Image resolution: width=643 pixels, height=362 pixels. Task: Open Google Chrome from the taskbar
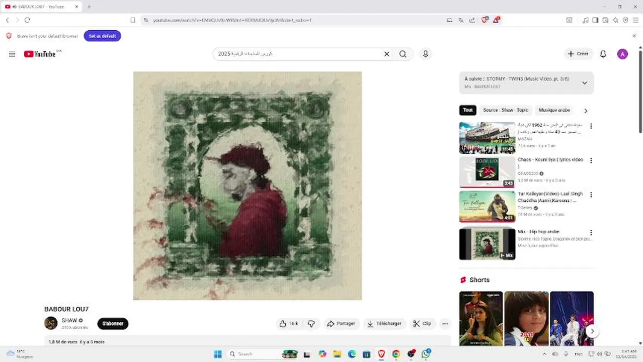tap(396, 354)
